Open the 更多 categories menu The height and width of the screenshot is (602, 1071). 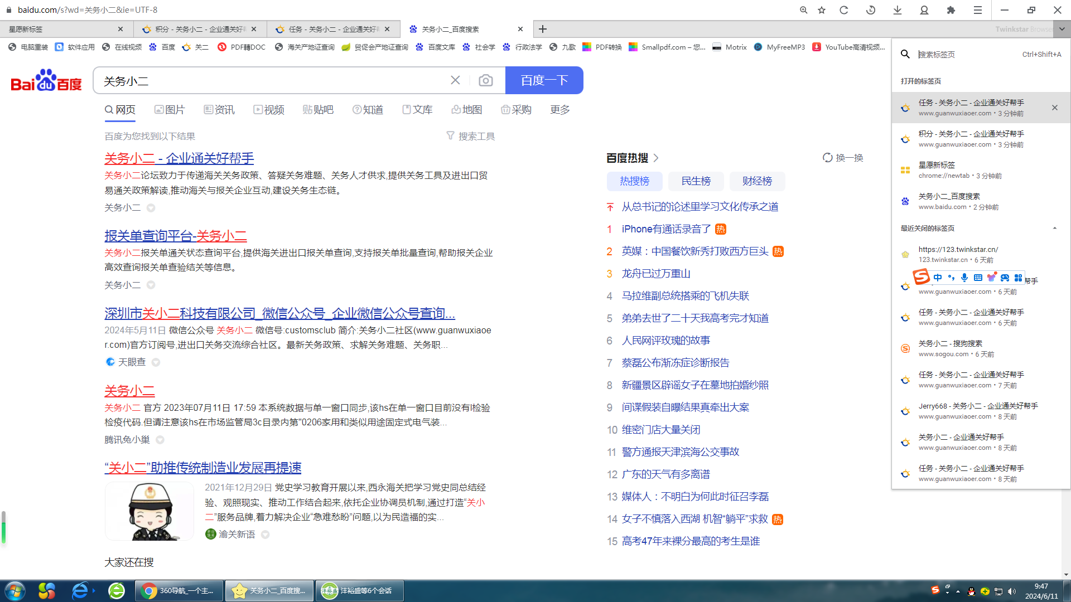pos(560,110)
